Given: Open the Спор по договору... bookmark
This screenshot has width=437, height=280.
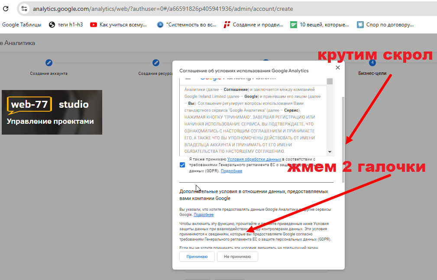Looking at the screenshot, I should 385,25.
